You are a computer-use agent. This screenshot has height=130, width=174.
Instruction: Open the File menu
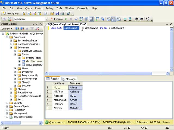(4, 8)
